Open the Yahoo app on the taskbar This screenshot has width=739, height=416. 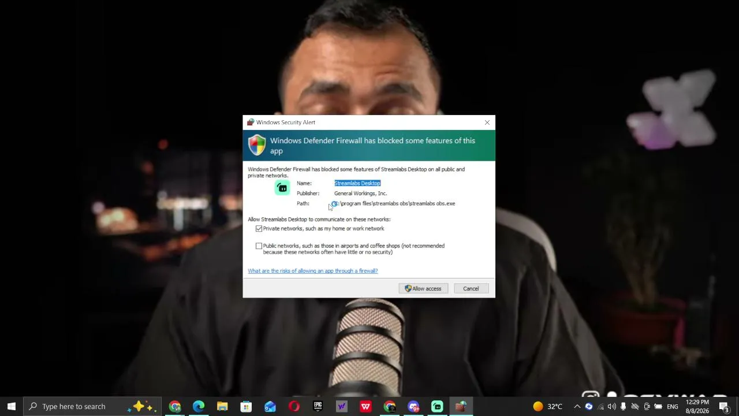pyautogui.click(x=342, y=406)
